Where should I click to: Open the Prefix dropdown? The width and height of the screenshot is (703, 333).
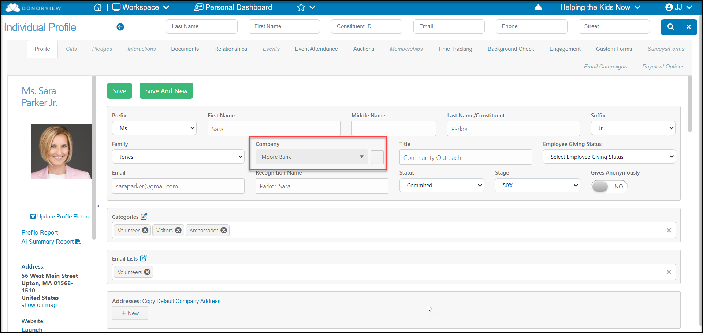click(x=154, y=128)
